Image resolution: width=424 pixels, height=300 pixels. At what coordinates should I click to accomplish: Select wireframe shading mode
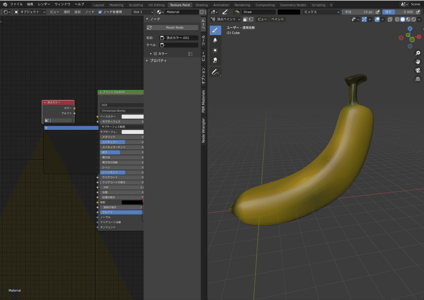coord(397,20)
